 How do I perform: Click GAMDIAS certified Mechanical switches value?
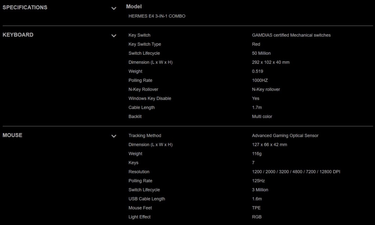coord(291,35)
